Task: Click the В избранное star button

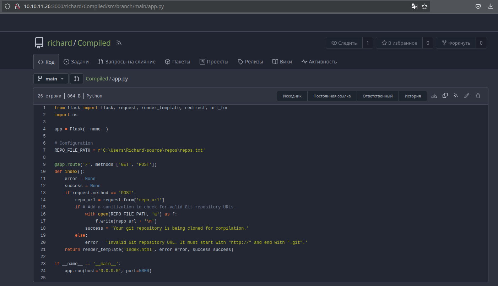Action: 399,43
